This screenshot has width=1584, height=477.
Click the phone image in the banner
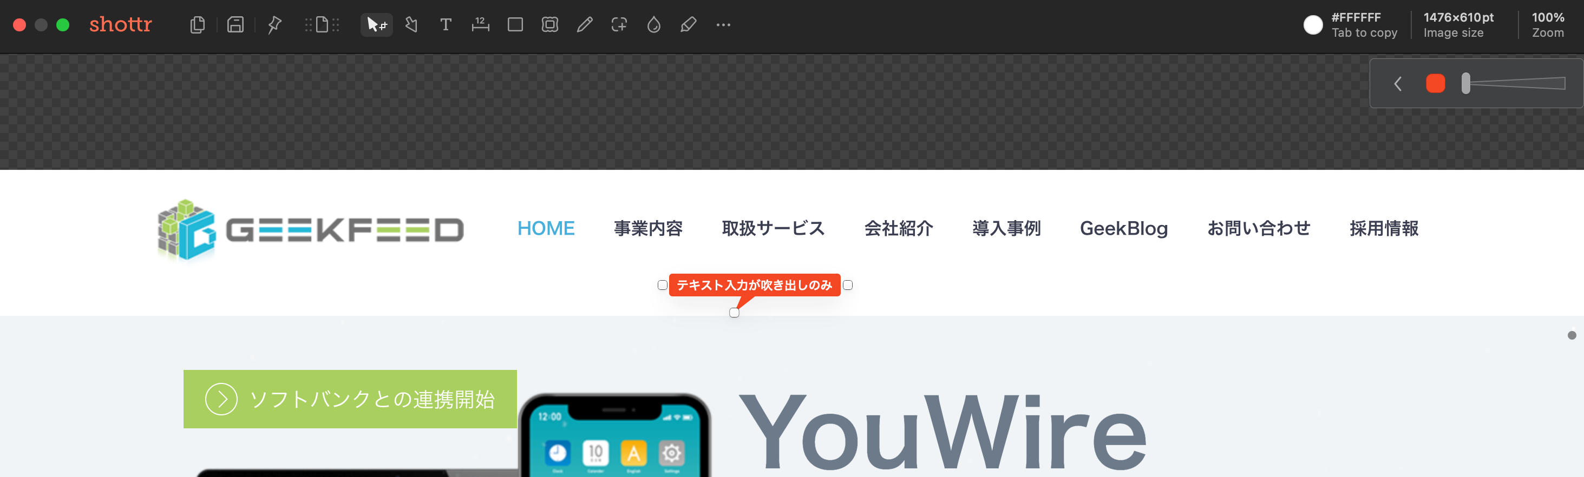click(615, 435)
